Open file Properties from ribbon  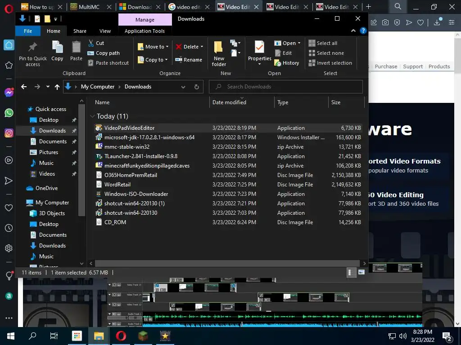point(259,53)
